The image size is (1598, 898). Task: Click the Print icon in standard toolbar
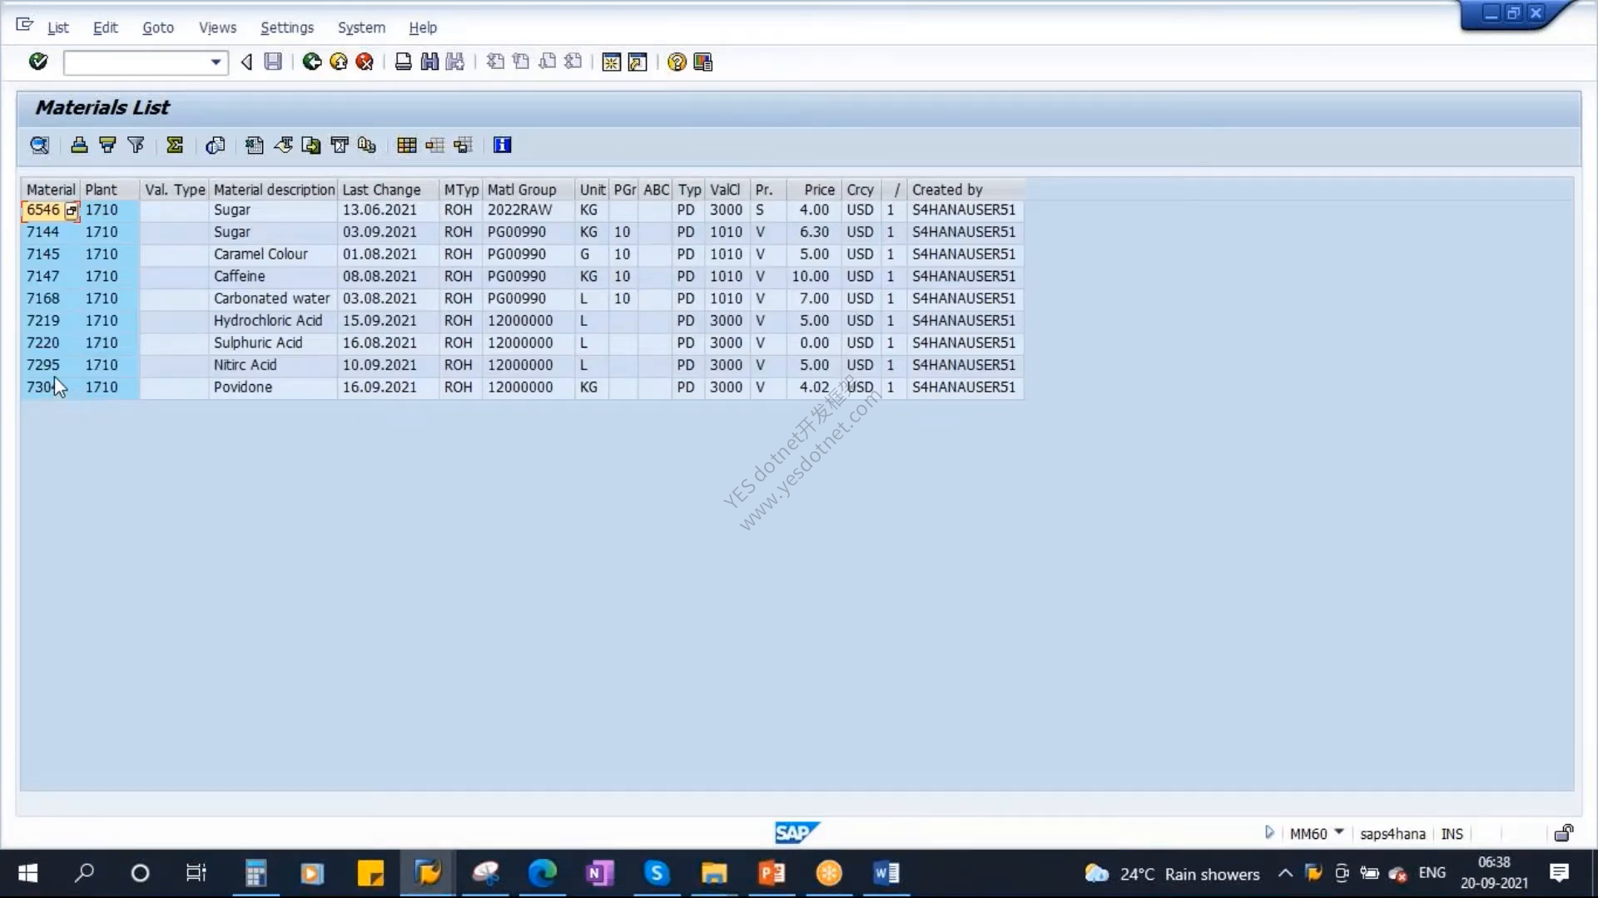point(403,62)
